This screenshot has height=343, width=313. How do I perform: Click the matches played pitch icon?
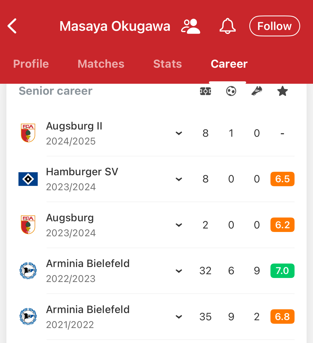pyautogui.click(x=205, y=91)
